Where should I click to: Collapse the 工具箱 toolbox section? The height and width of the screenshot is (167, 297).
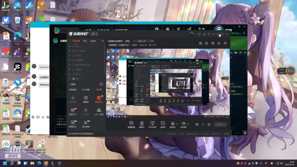[101, 84]
